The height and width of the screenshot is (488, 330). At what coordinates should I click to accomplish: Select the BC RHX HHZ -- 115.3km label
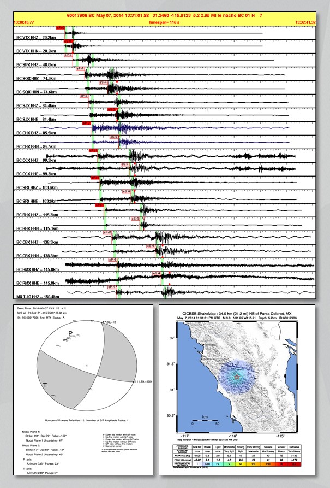(x=37, y=215)
